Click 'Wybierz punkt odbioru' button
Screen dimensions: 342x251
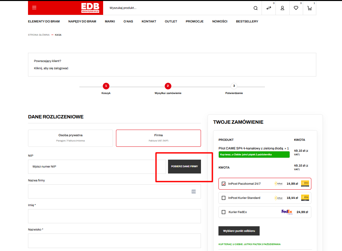tap(239, 231)
